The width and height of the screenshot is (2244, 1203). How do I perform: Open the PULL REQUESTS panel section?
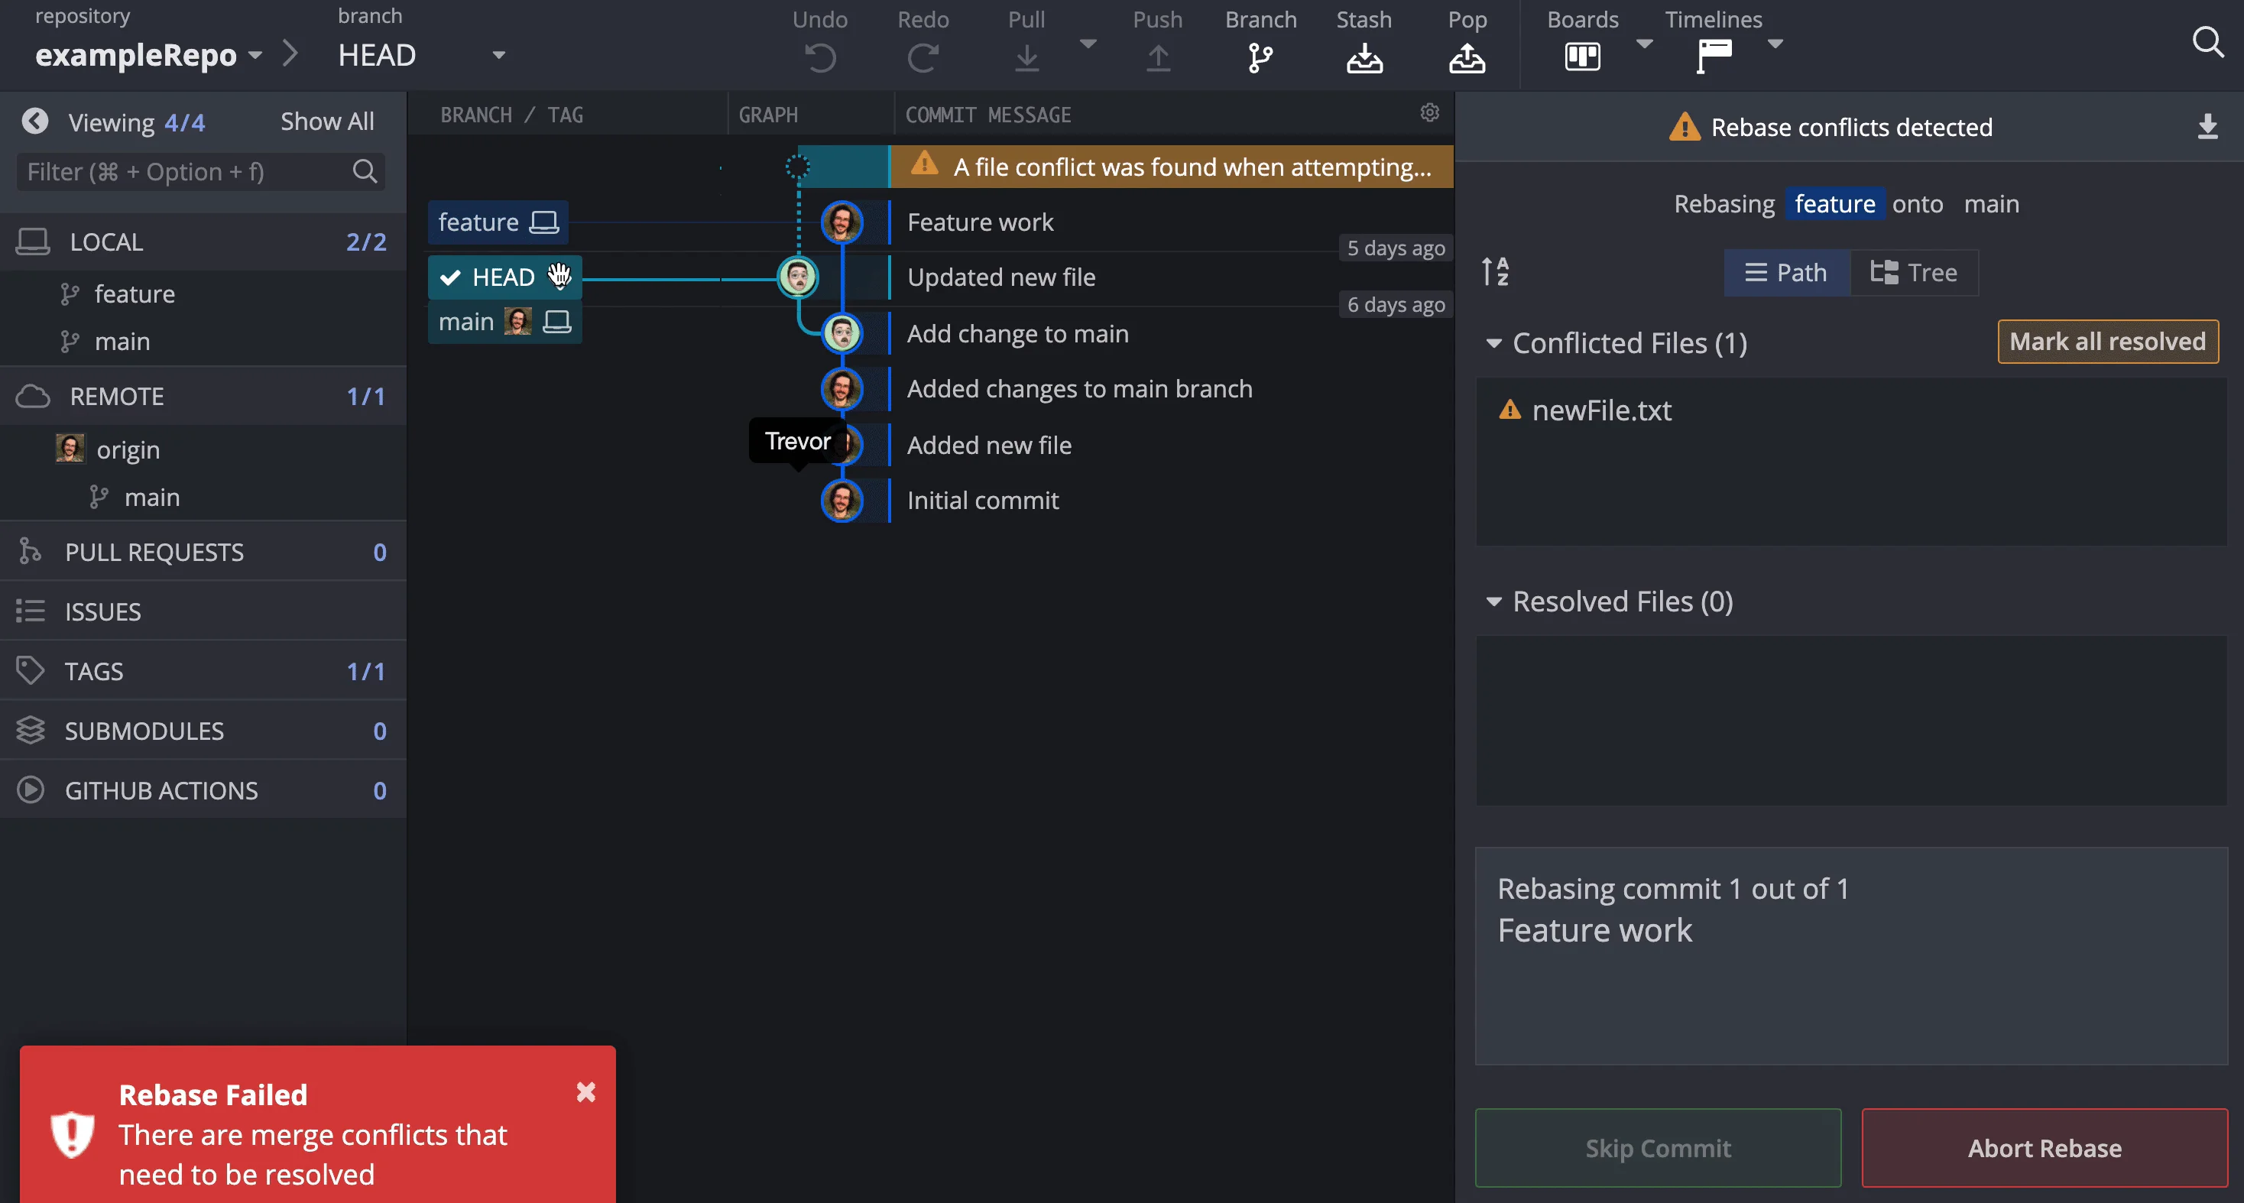click(154, 553)
